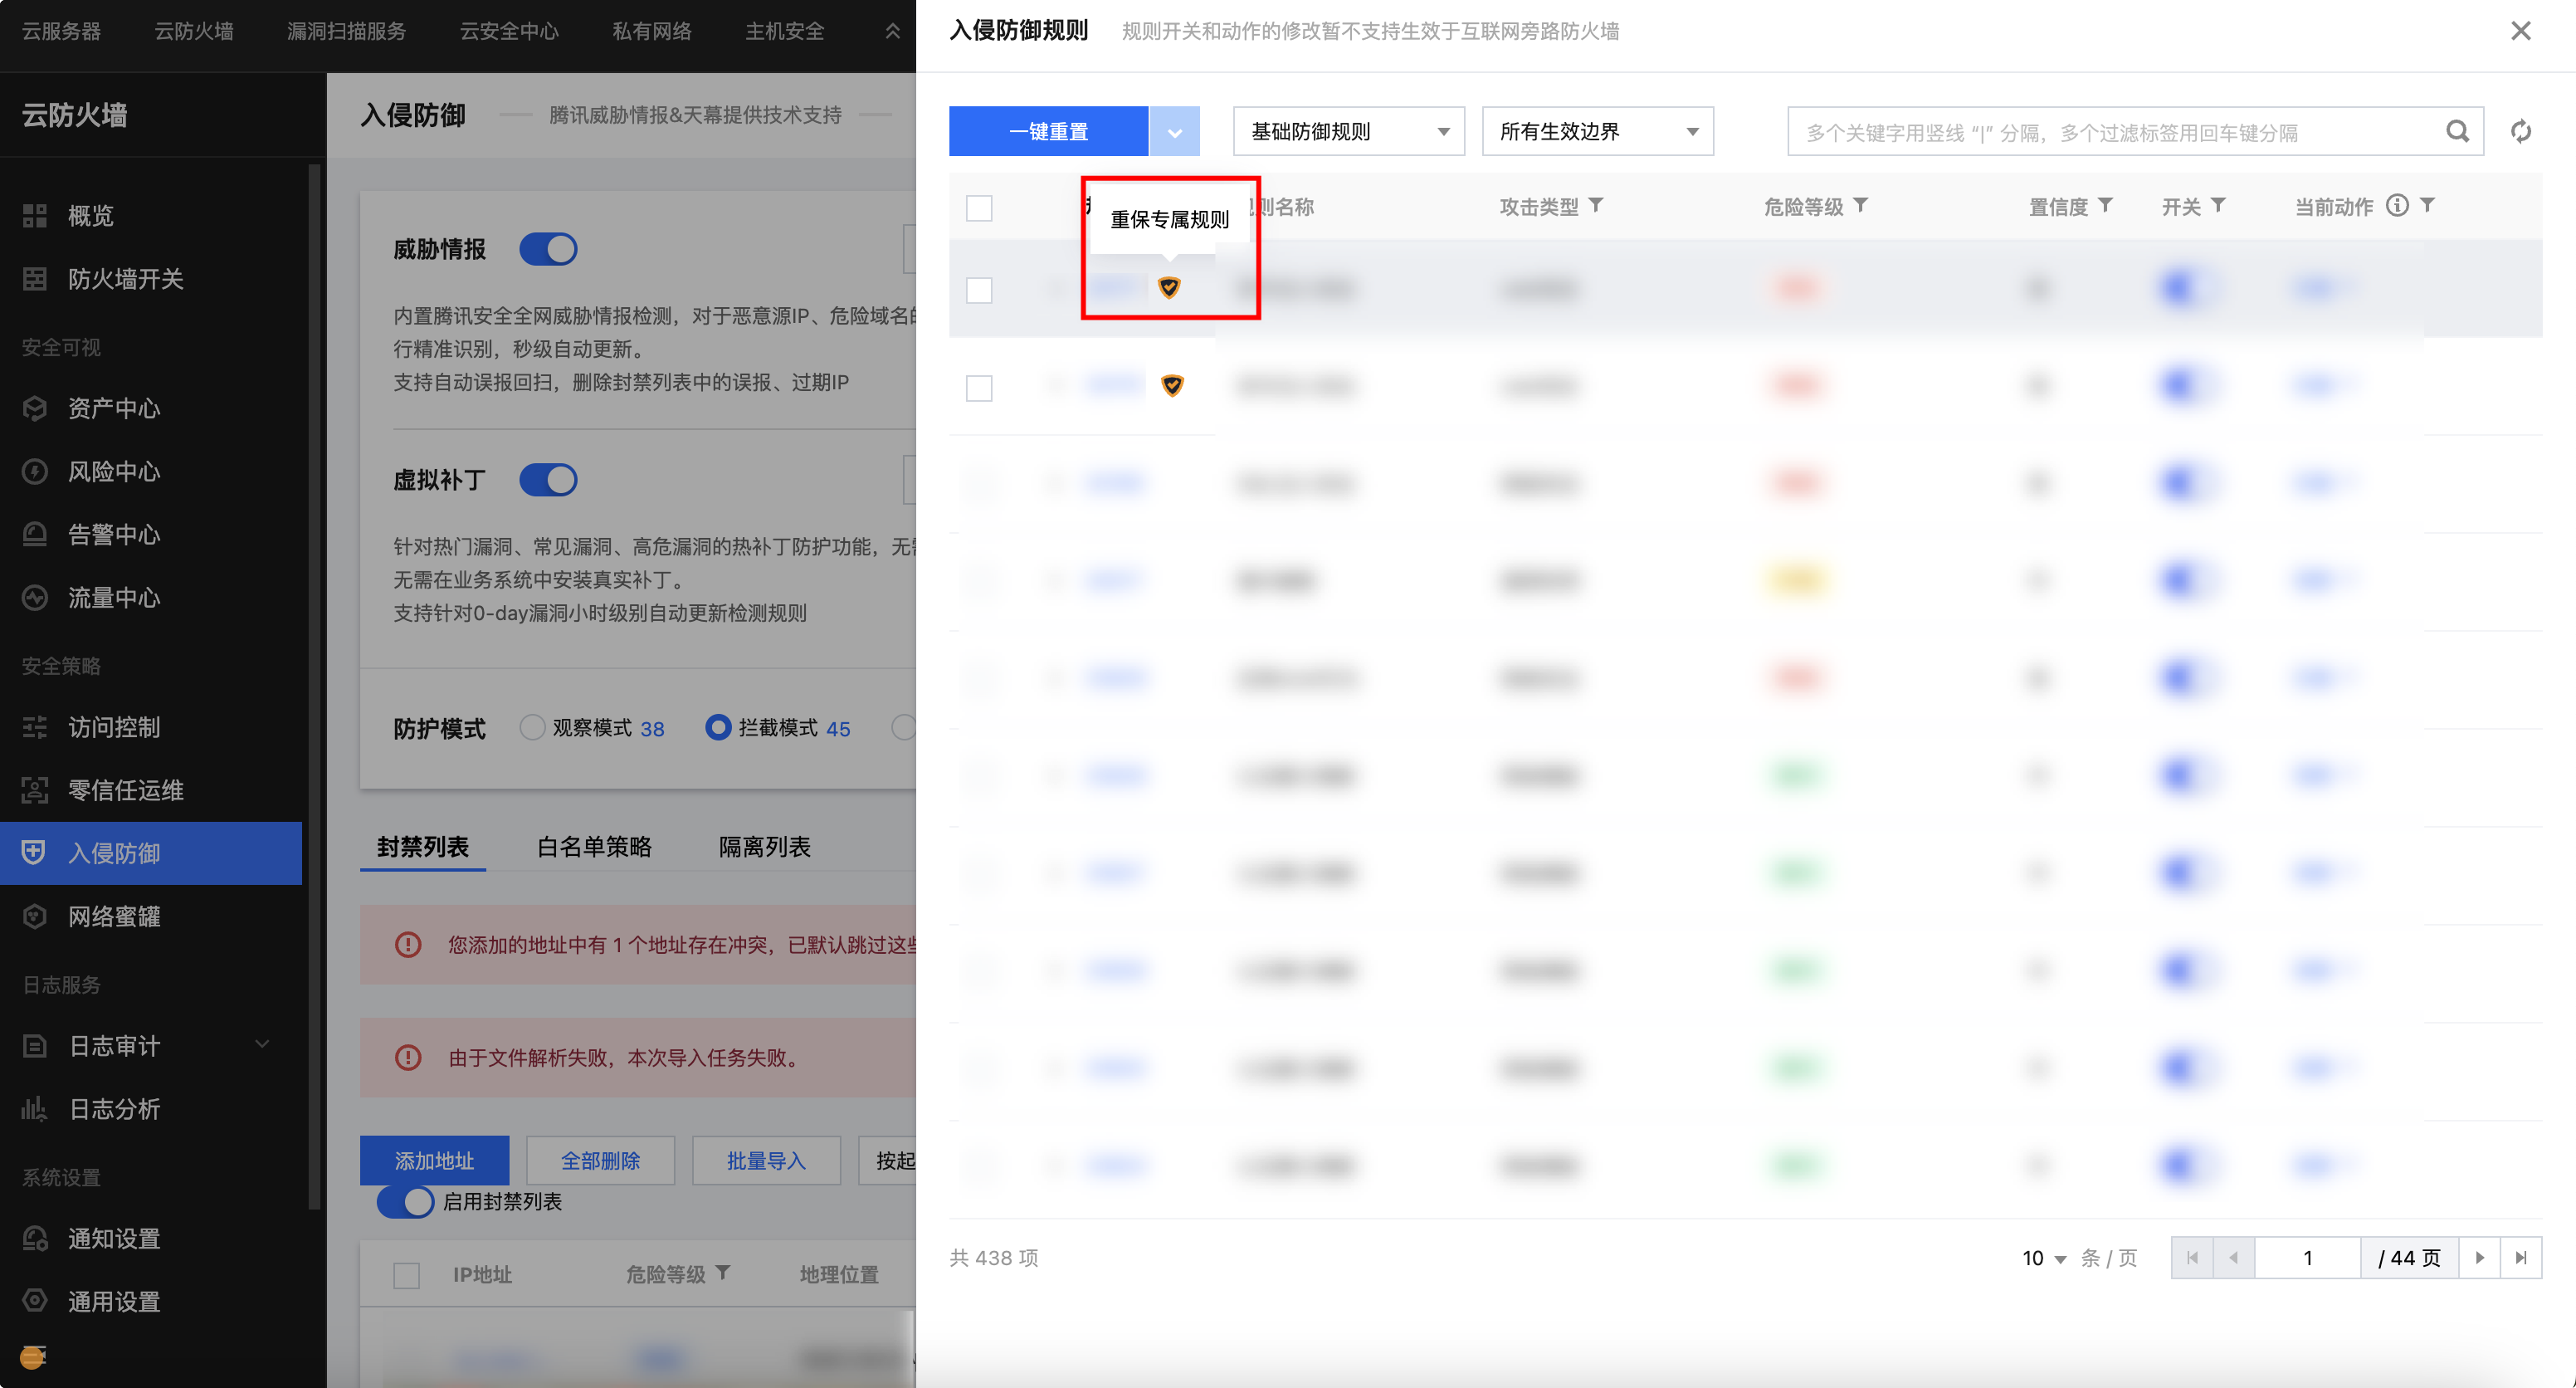Open the 所有生效边界 dropdown

pos(1597,131)
